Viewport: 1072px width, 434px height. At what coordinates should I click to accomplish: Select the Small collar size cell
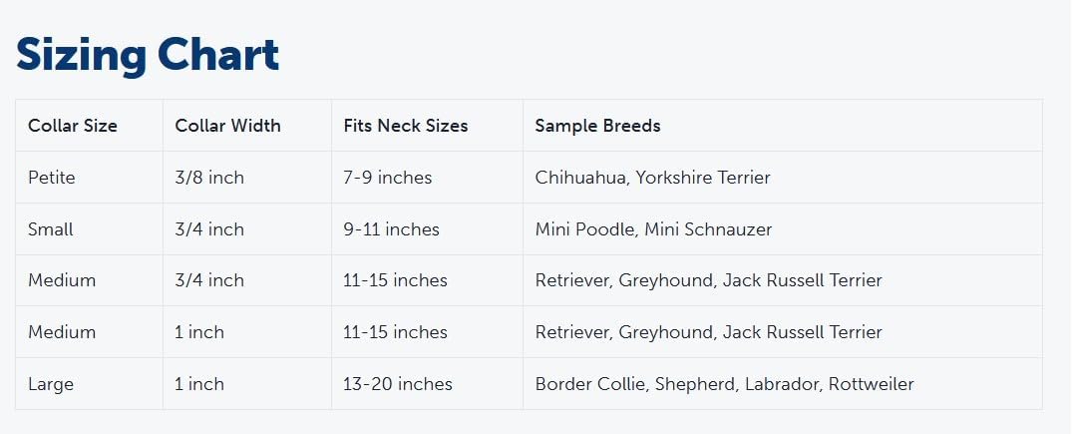pos(51,229)
